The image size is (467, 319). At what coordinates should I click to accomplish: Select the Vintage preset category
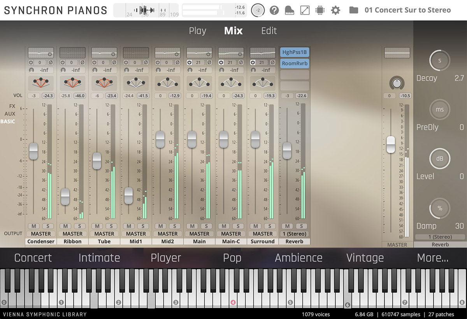365,257
